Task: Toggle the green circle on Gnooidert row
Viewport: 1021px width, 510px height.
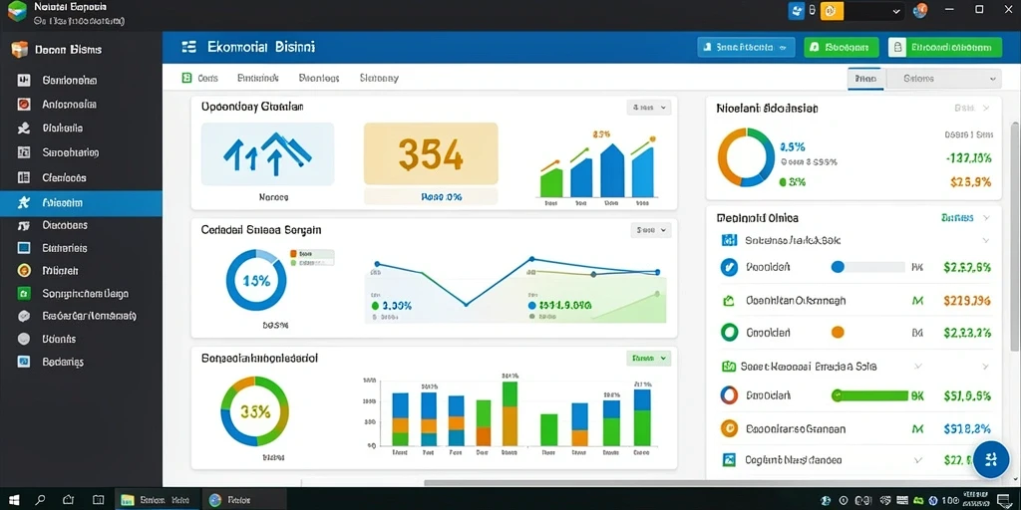Action: coord(729,333)
